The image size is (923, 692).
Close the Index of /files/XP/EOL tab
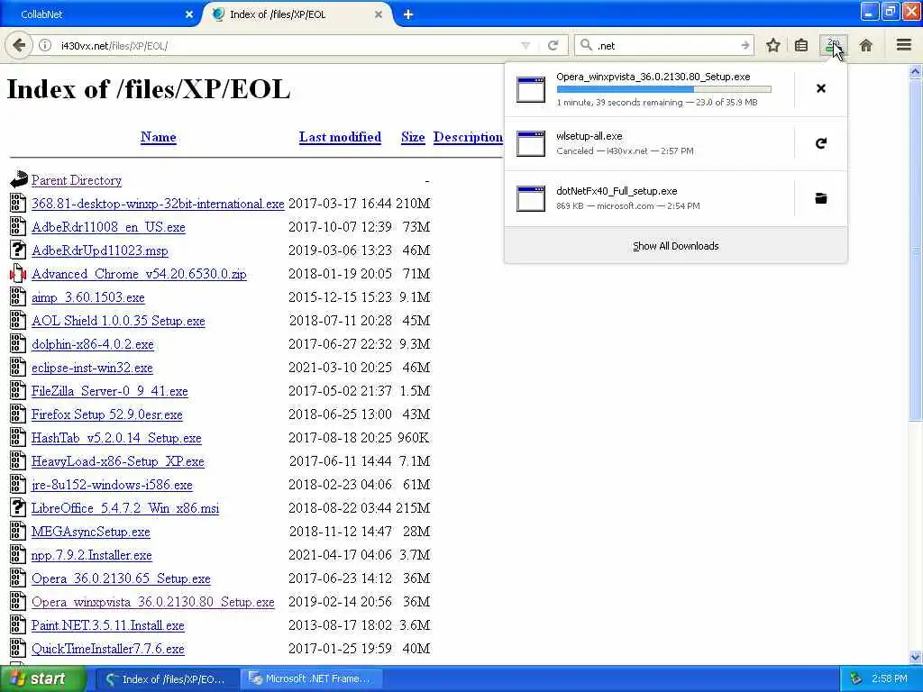click(379, 14)
